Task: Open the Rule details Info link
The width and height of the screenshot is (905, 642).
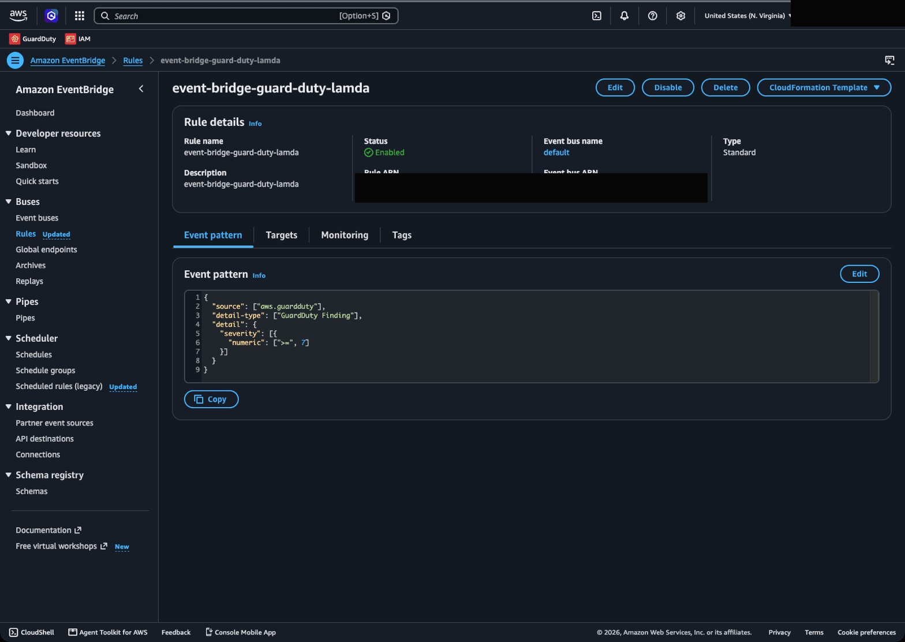Action: click(x=255, y=124)
